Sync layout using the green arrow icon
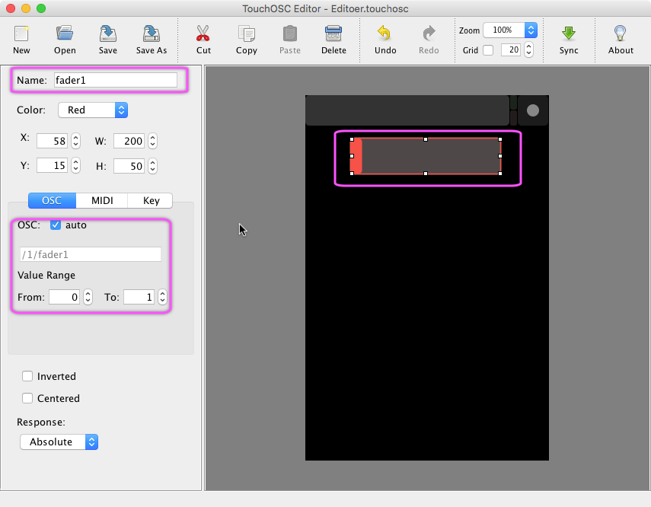Image resolution: width=651 pixels, height=507 pixels. click(569, 34)
